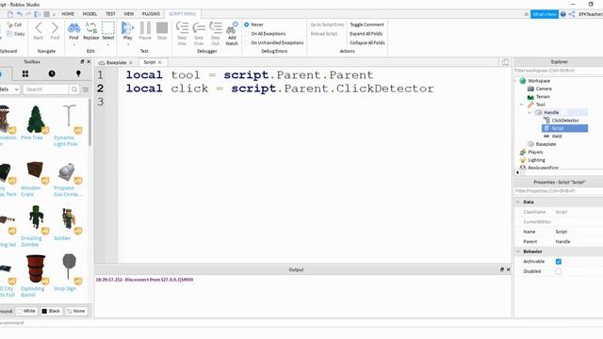This screenshot has height=339, width=603.
Task: Close the Output panel
Action: [x=509, y=269]
